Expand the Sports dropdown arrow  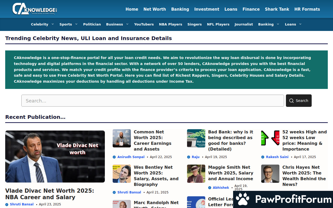(x=76, y=24)
